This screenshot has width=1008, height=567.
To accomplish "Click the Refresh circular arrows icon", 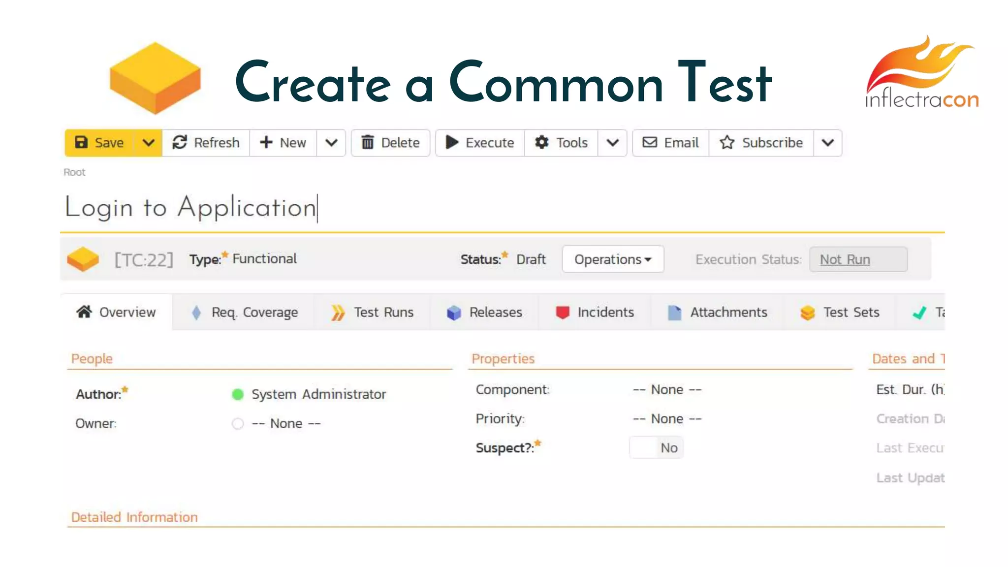I will click(x=180, y=143).
